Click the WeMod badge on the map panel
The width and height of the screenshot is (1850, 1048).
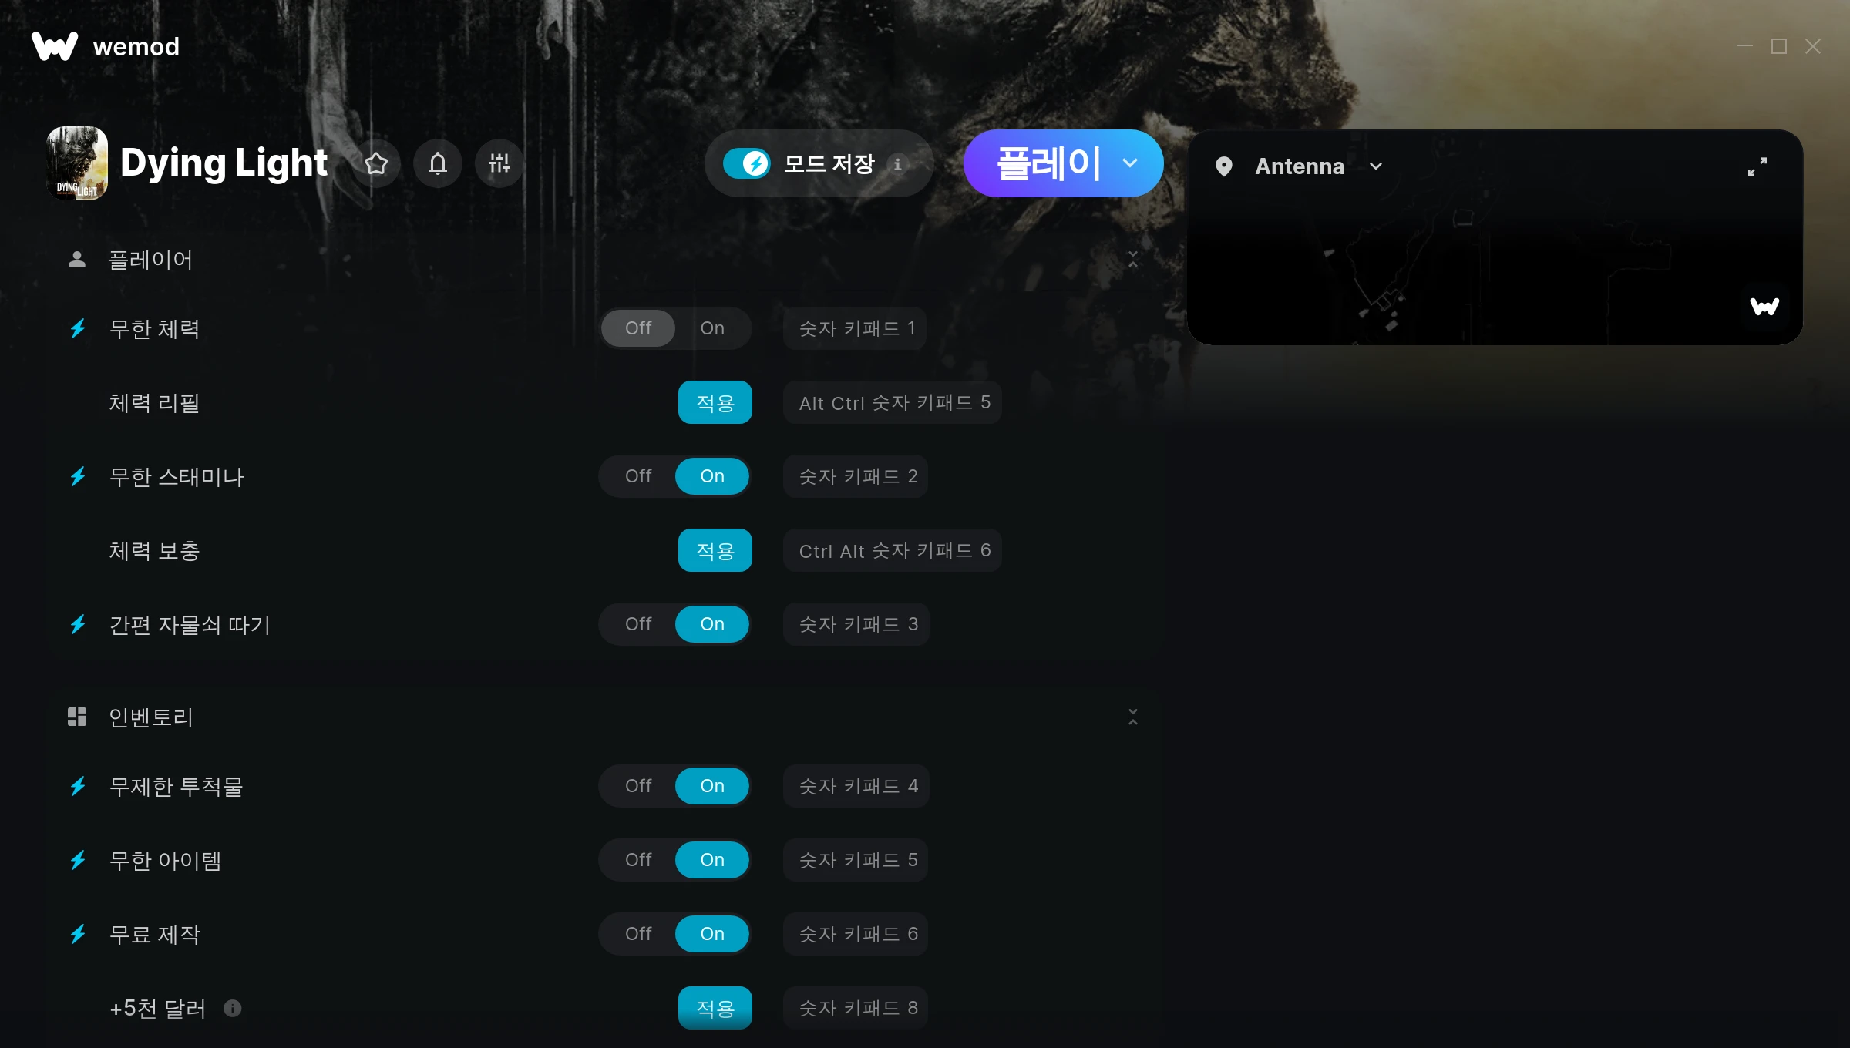coord(1764,307)
